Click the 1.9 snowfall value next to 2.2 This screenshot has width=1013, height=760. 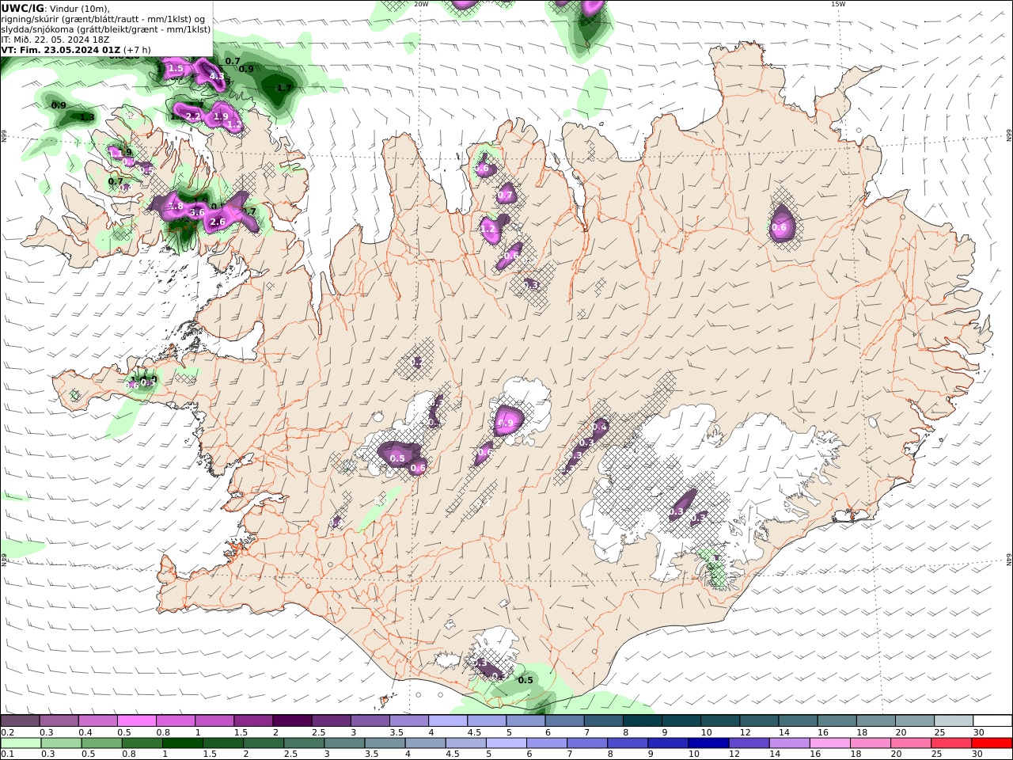pyautogui.click(x=221, y=116)
